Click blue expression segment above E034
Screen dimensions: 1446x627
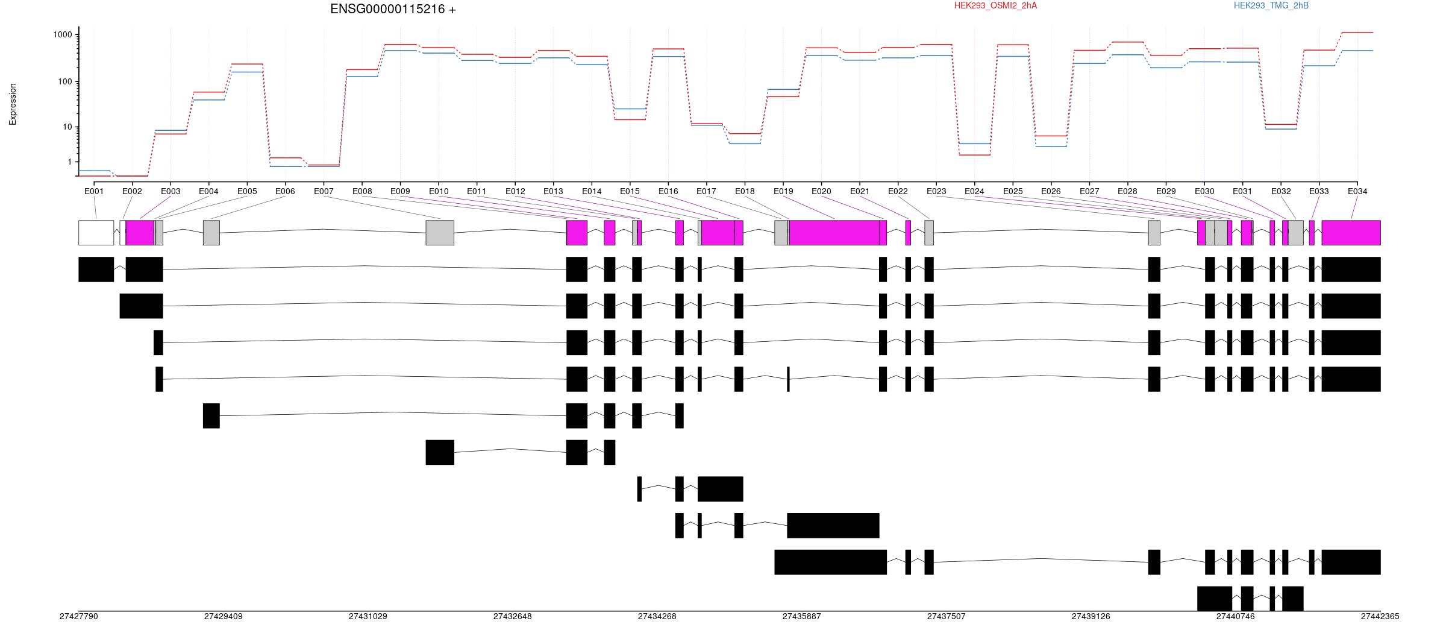click(1357, 51)
